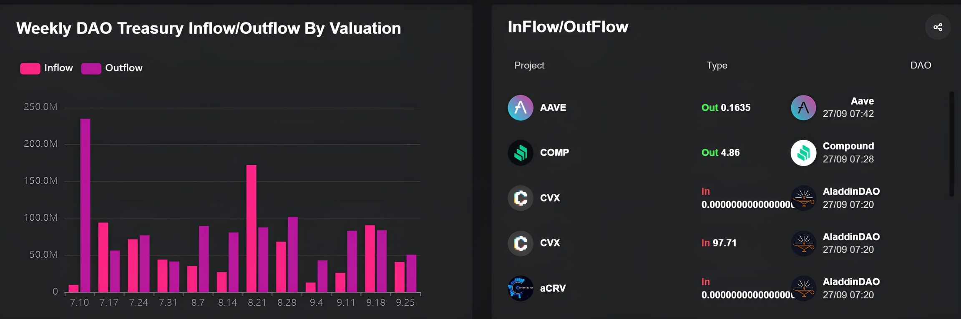This screenshot has height=319, width=961.
Task: Click the Compound DAO logo
Action: click(803, 153)
